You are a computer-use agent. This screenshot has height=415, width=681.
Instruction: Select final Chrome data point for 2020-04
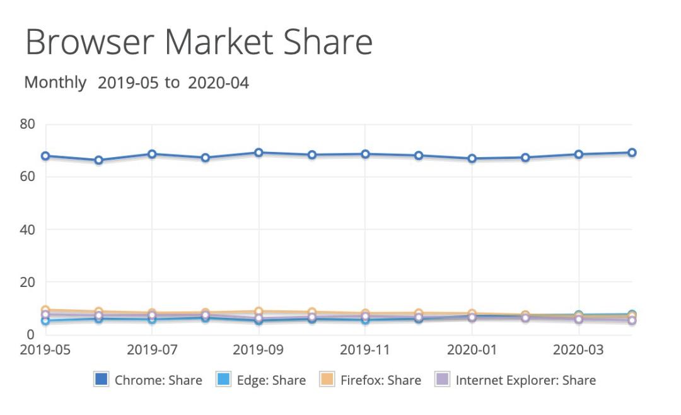632,153
